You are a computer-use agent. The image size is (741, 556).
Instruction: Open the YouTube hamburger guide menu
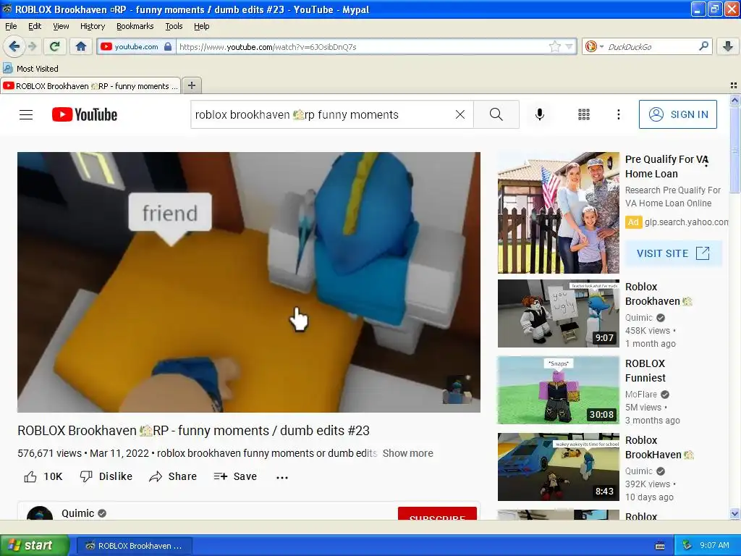pyautogui.click(x=26, y=114)
